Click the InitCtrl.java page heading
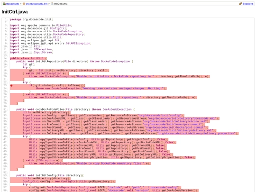This screenshot has height=192, width=256. pyautogui.click(x=15, y=12)
